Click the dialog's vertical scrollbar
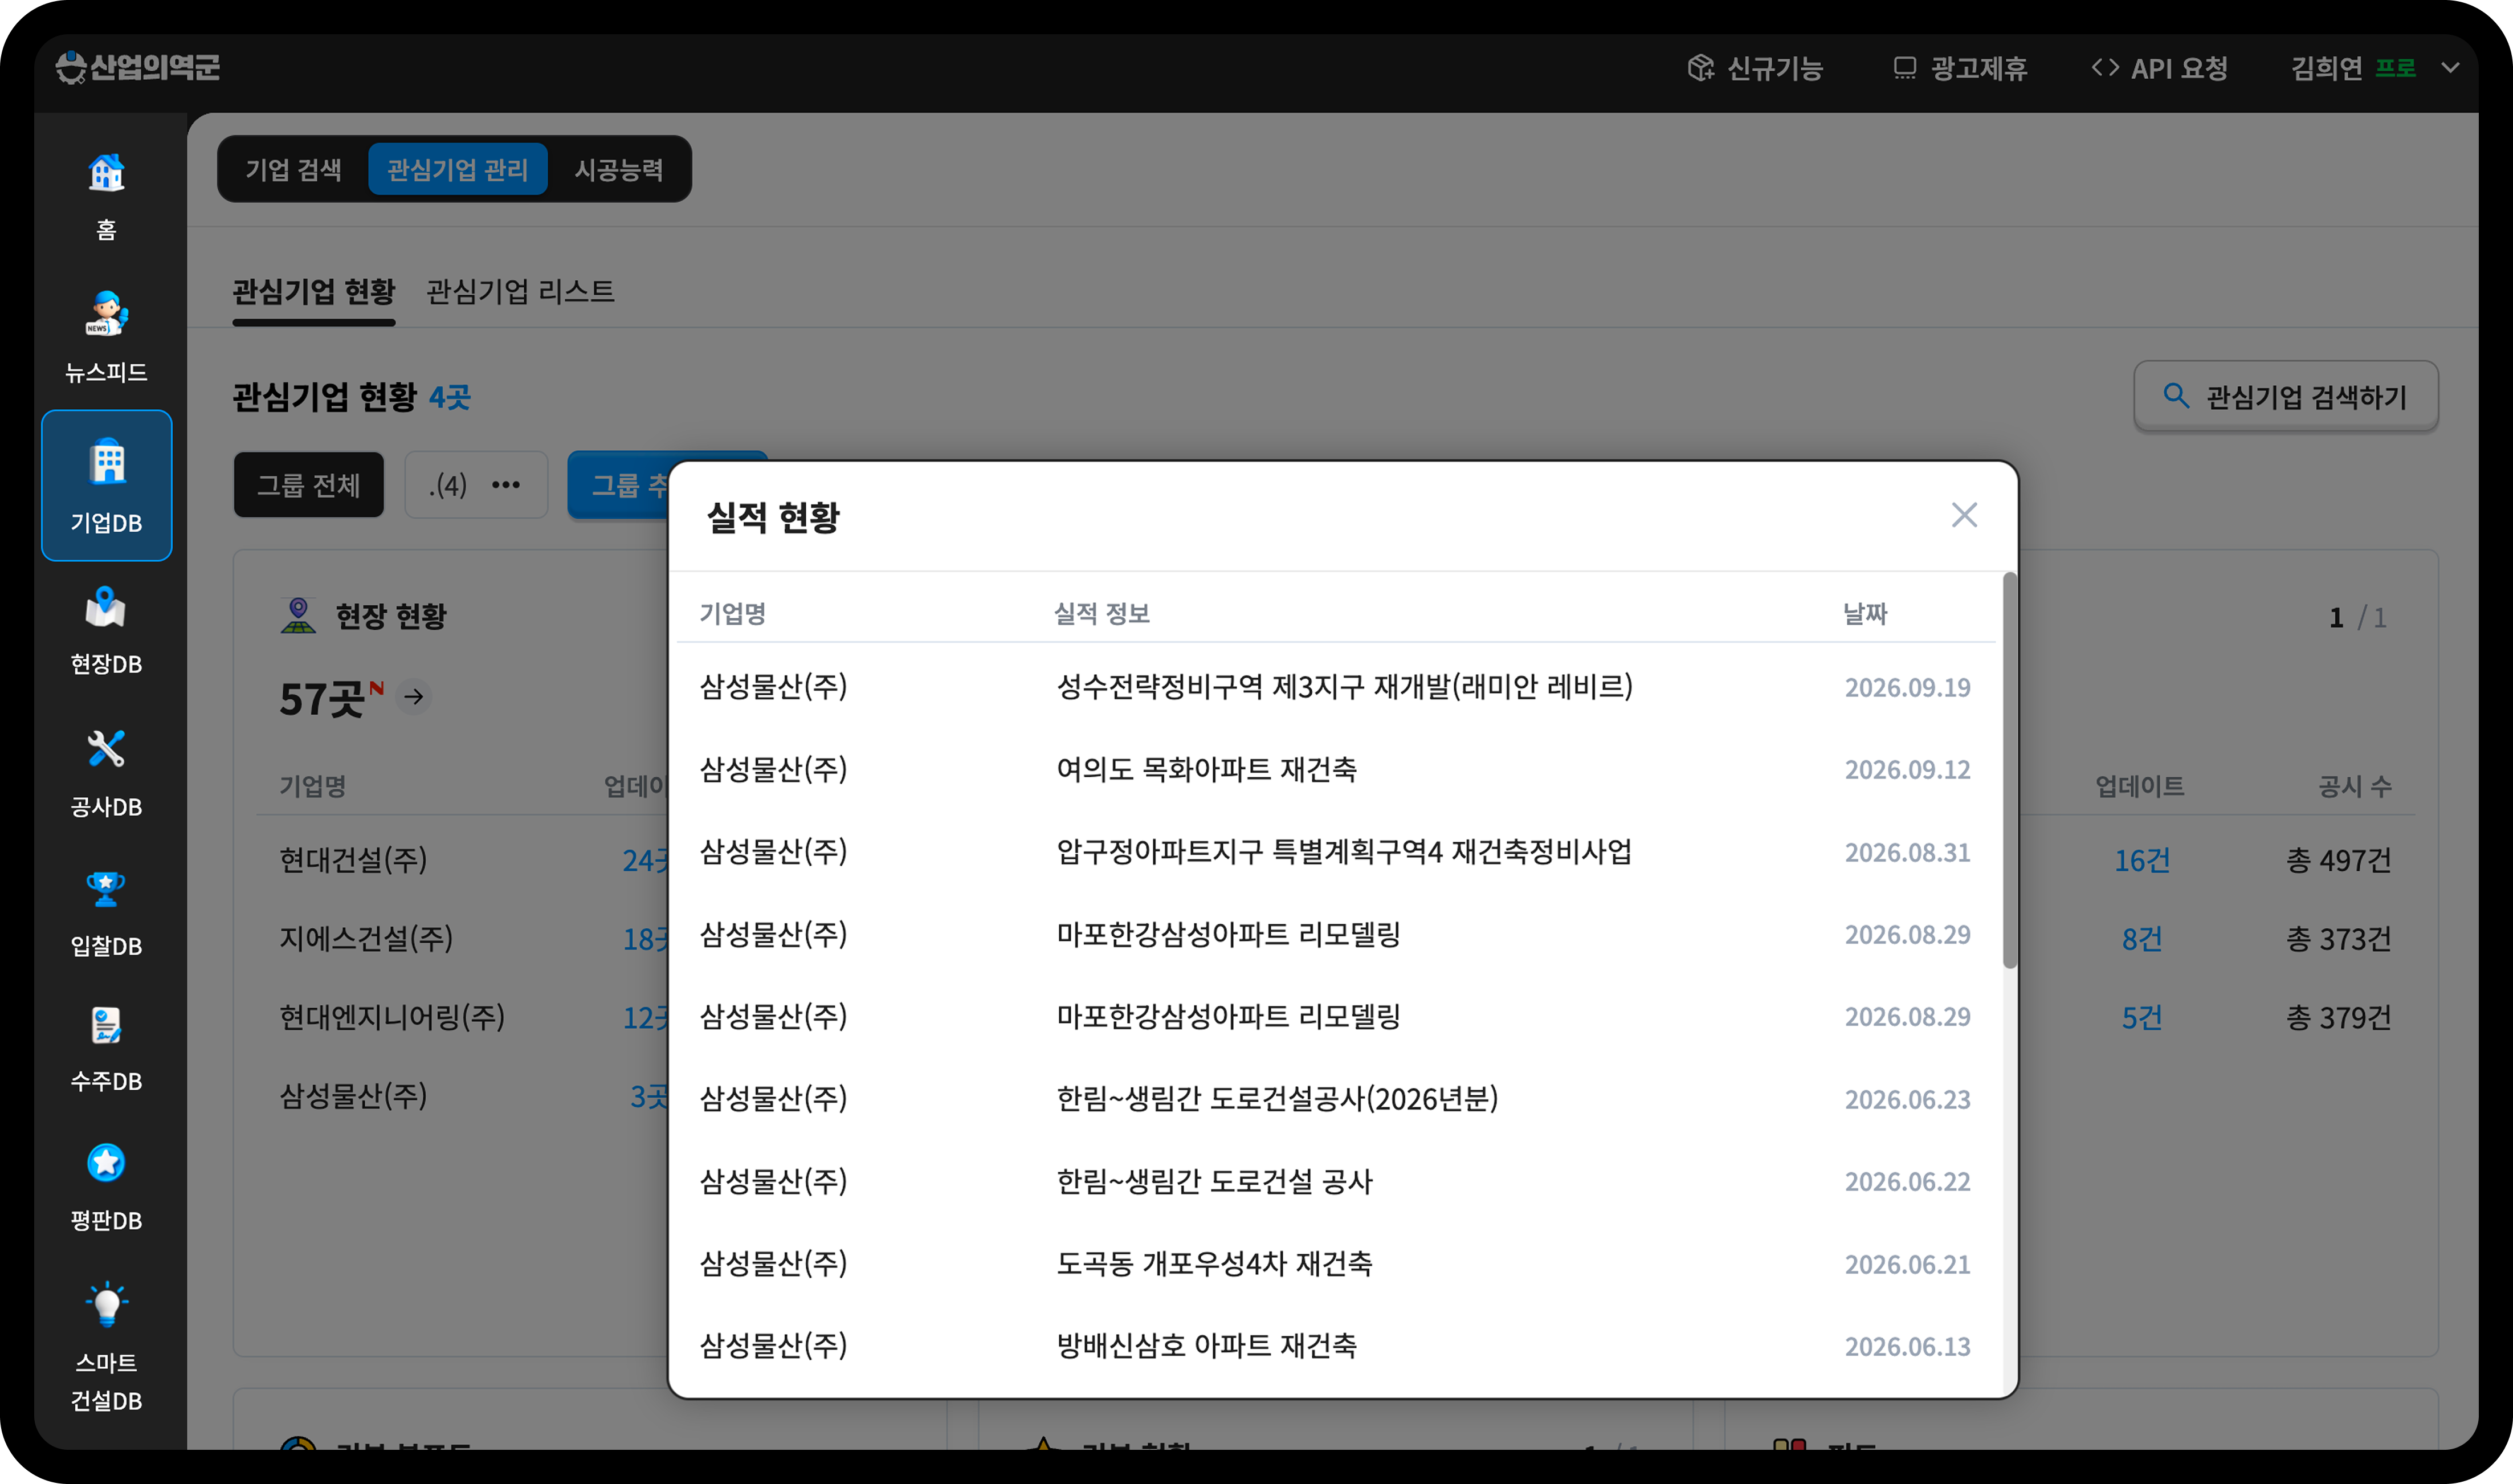Viewport: 2513px width, 1484px height. [2009, 770]
